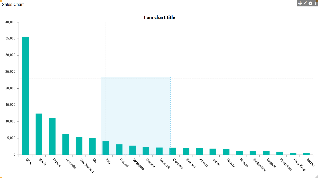Click the New Zealand bar
Screen dimensions: 318x178
coord(79,146)
